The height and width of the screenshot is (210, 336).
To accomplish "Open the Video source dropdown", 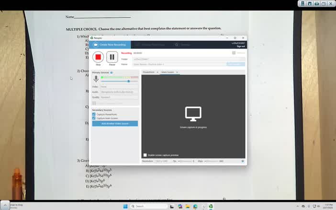I will tap(119, 87).
